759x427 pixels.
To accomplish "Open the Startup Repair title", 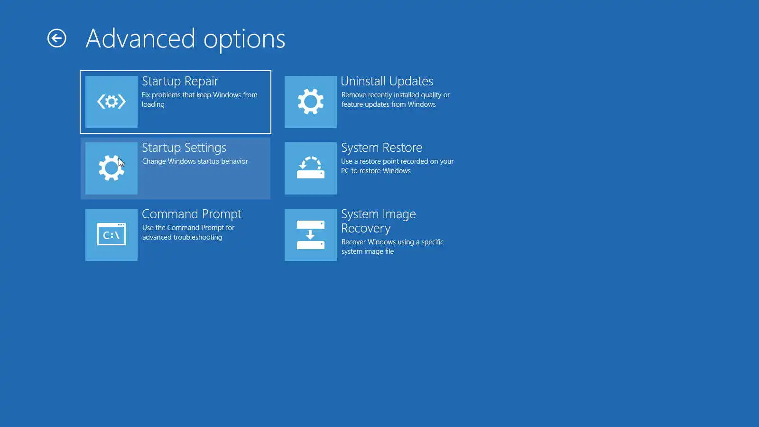I will (180, 82).
